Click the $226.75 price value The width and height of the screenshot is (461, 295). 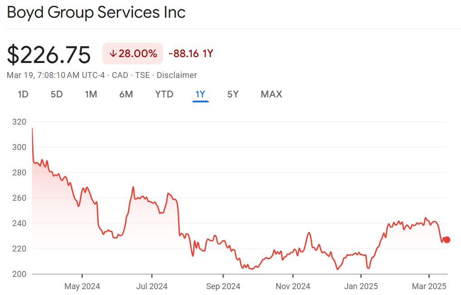[49, 54]
